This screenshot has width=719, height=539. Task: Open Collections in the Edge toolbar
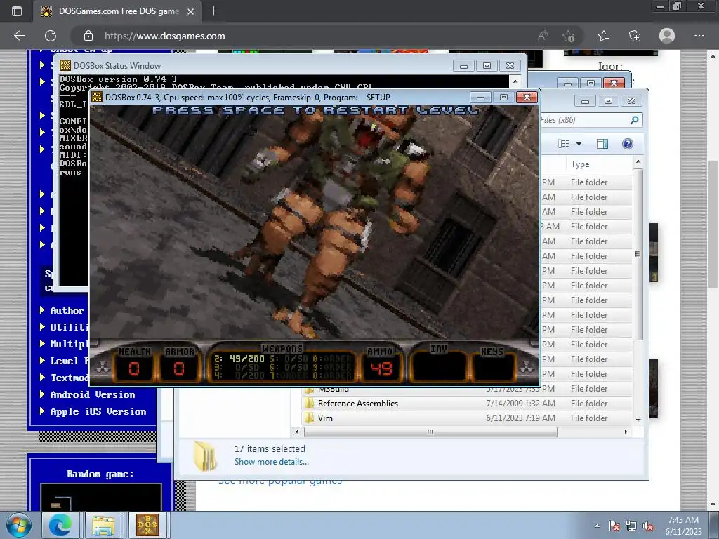[x=635, y=36]
